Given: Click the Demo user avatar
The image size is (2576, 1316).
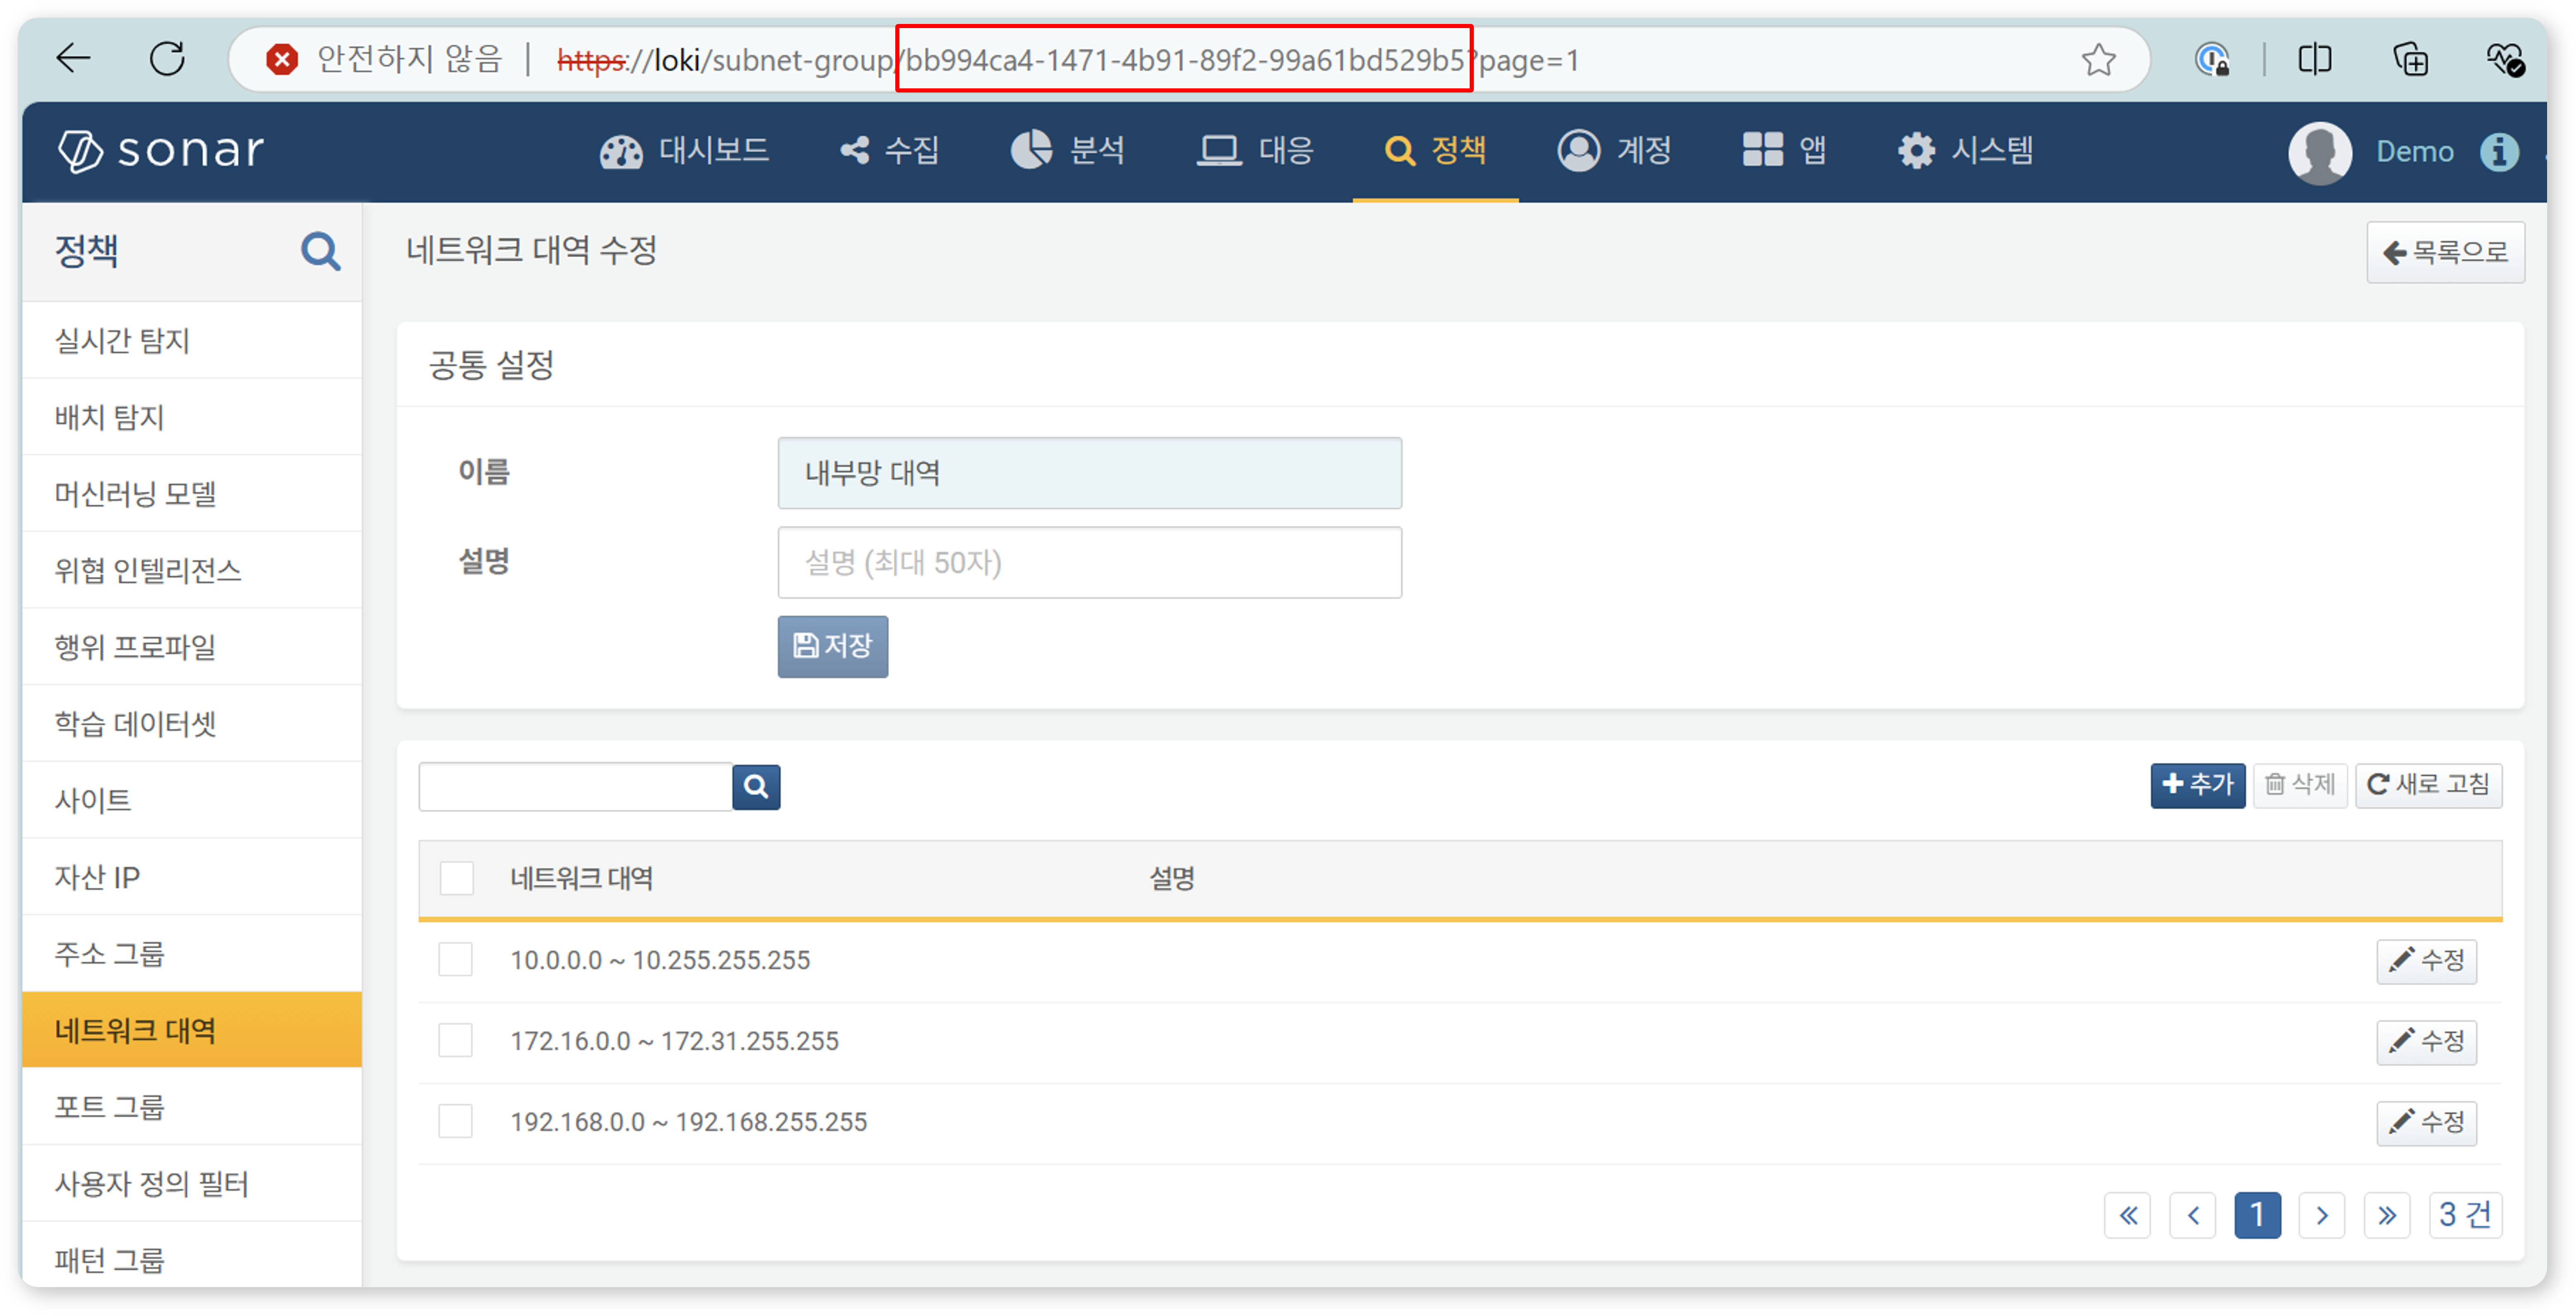Looking at the screenshot, I should pyautogui.click(x=2319, y=153).
